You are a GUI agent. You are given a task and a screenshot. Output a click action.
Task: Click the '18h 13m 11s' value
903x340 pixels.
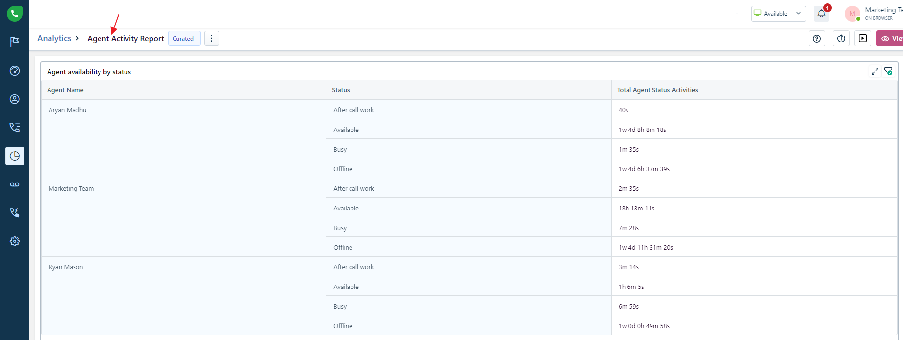[636, 208]
